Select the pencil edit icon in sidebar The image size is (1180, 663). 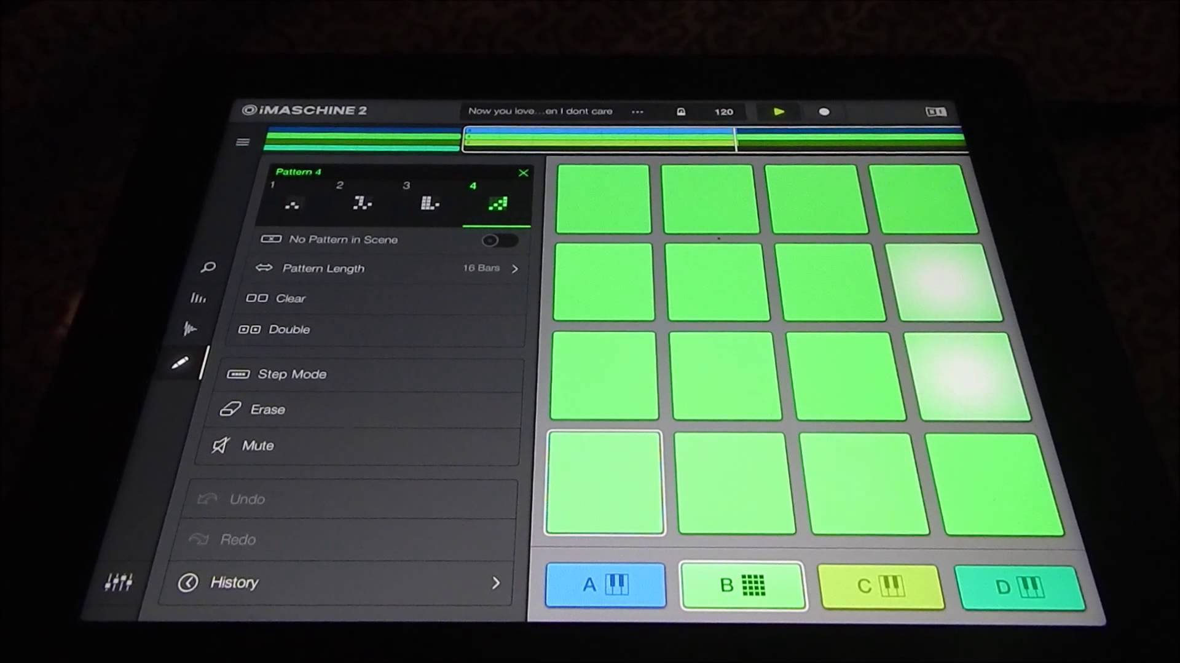point(179,363)
